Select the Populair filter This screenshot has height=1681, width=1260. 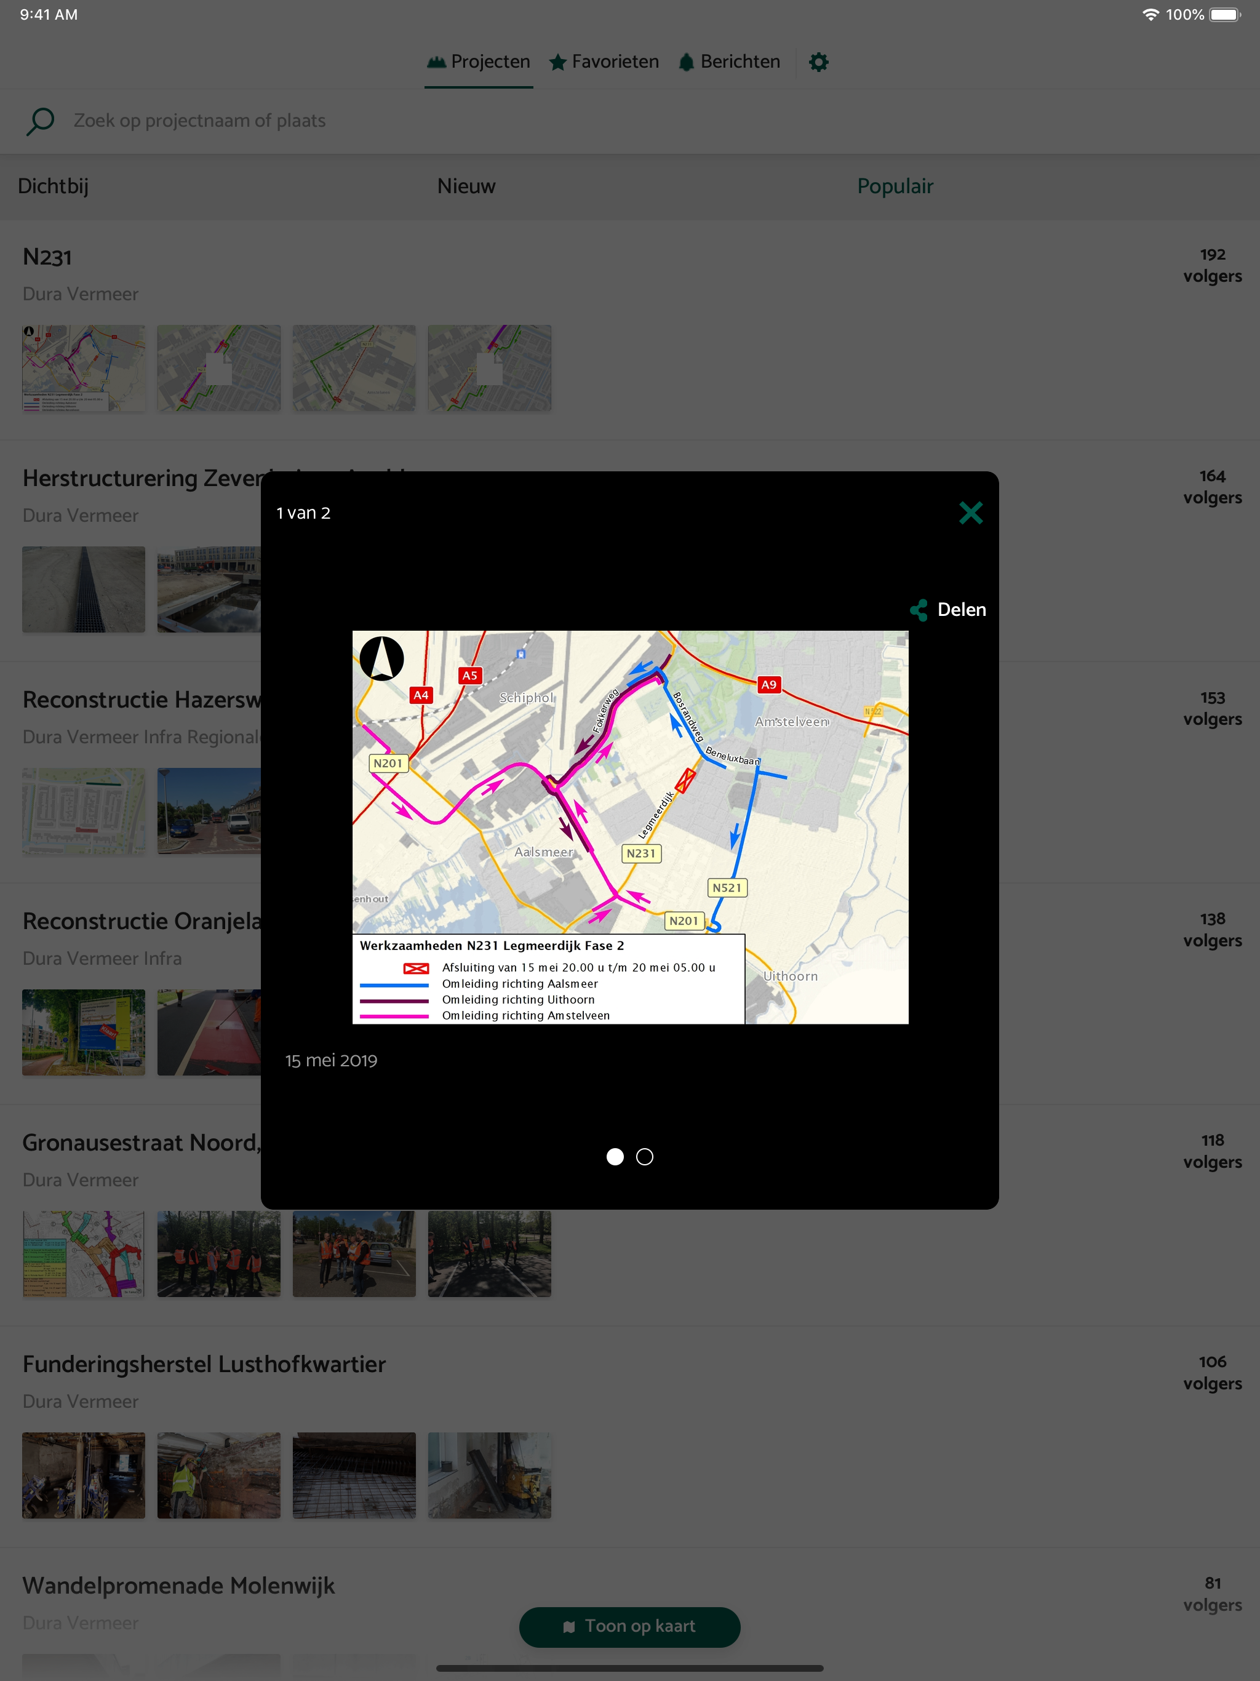coord(895,186)
